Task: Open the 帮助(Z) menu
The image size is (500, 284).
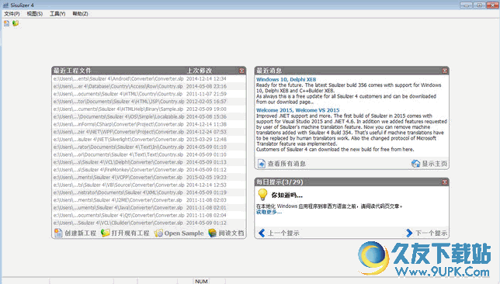Action: click(x=80, y=14)
